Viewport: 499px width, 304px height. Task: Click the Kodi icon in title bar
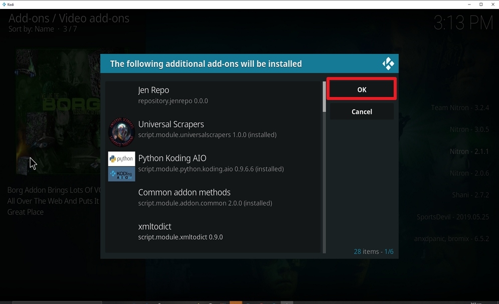tap(4, 4)
